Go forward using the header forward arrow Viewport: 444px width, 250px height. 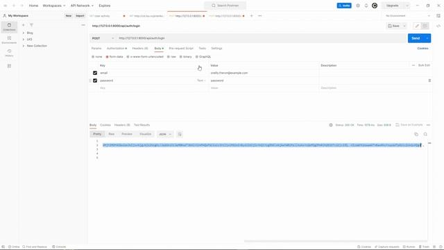coord(22,6)
